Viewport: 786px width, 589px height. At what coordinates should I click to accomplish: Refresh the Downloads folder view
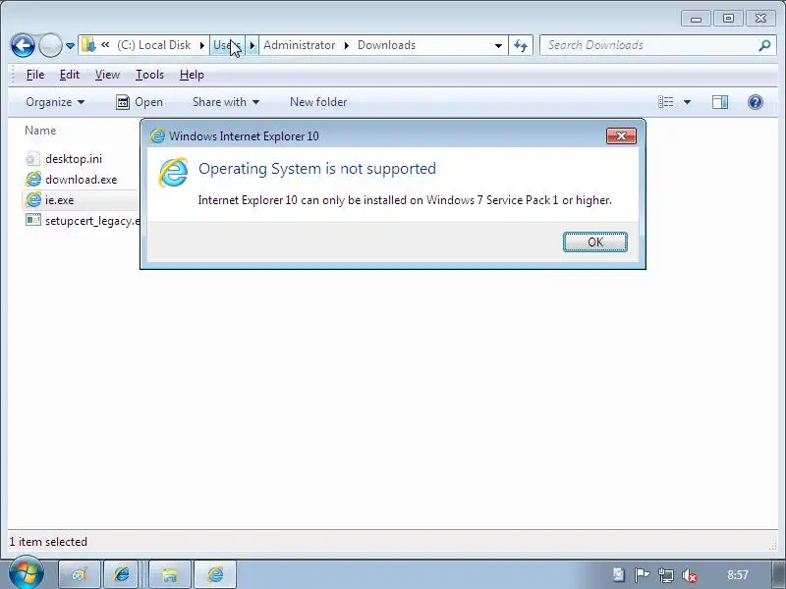(x=521, y=45)
